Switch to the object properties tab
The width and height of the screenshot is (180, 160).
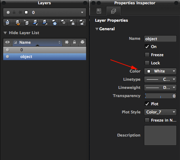[99, 11]
